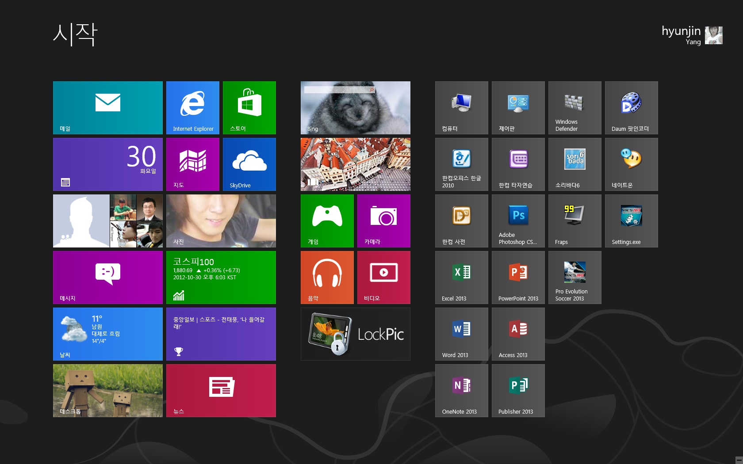
Task: Open the Bing tile
Action: 356,108
